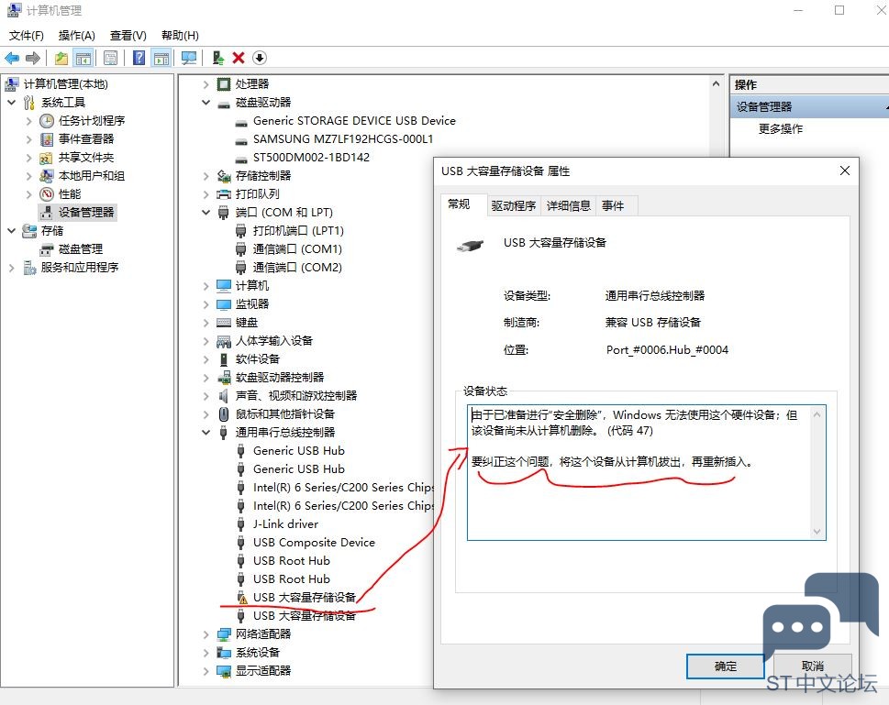Collapse the 通用串行总线控制器 category
Screen dimensions: 889x705
(x=206, y=433)
